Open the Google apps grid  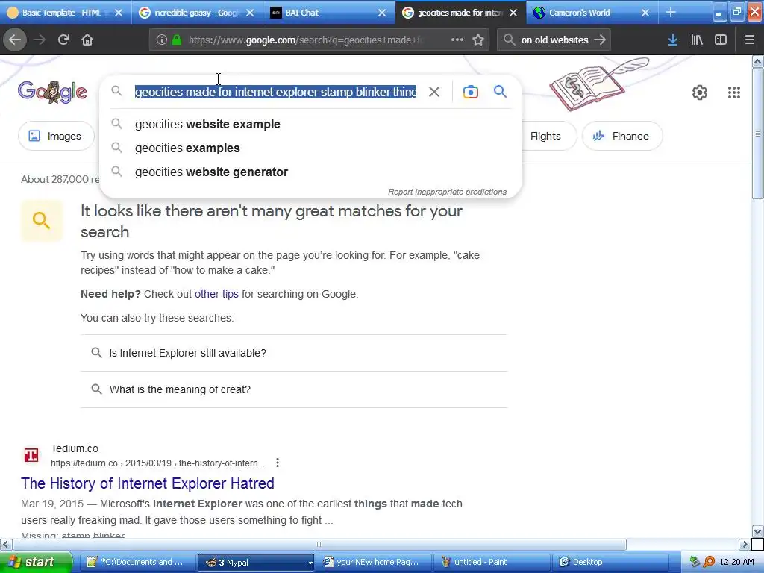point(734,92)
